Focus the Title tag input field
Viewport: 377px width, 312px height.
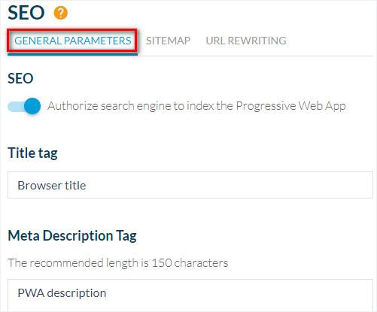(190, 185)
